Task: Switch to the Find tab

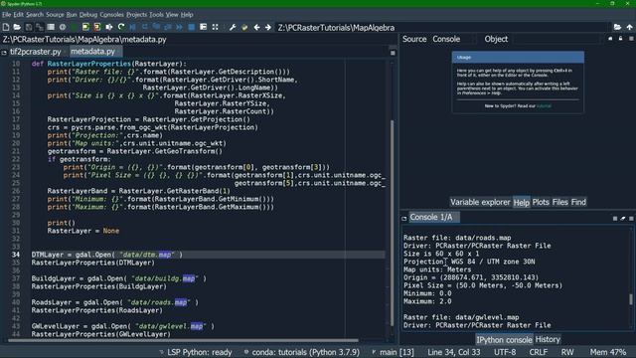Action: click(x=578, y=202)
